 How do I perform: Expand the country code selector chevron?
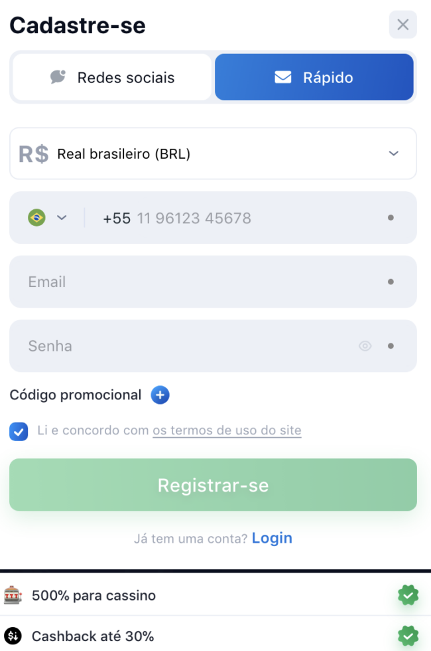(x=62, y=218)
